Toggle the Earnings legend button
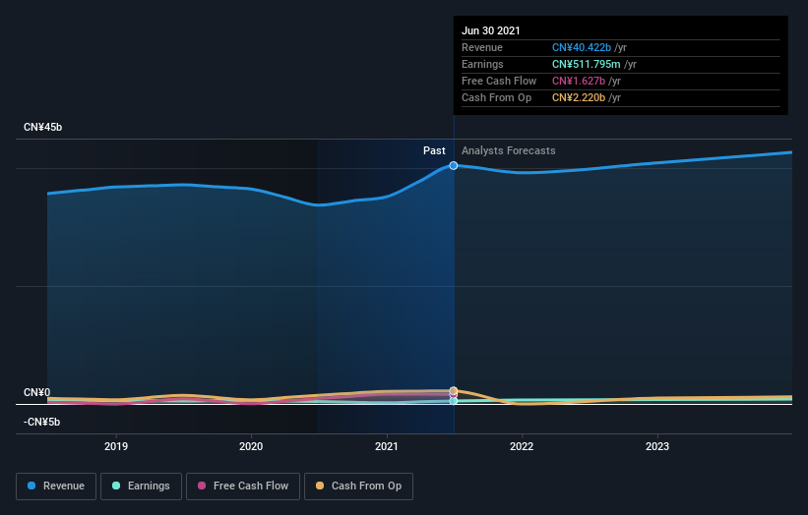The height and width of the screenshot is (515, 808). point(141,486)
